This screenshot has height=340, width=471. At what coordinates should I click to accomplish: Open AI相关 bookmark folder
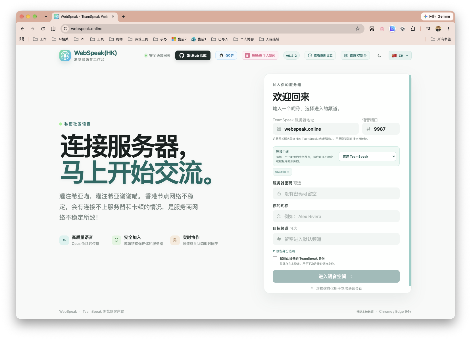point(60,39)
